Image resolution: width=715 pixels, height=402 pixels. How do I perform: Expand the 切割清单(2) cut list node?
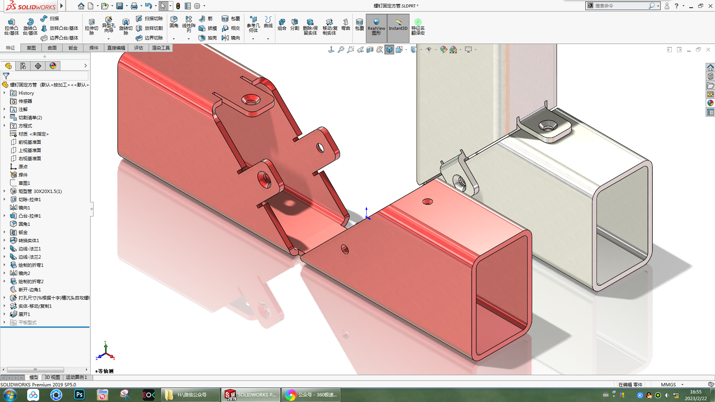click(x=4, y=118)
